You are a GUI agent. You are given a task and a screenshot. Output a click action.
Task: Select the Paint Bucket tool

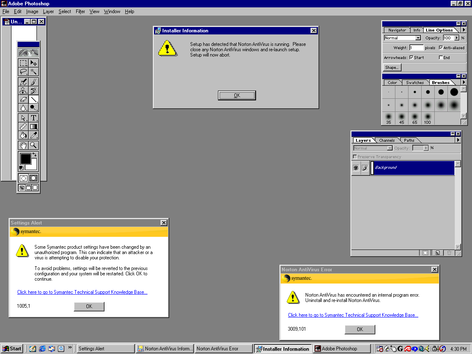[23, 136]
